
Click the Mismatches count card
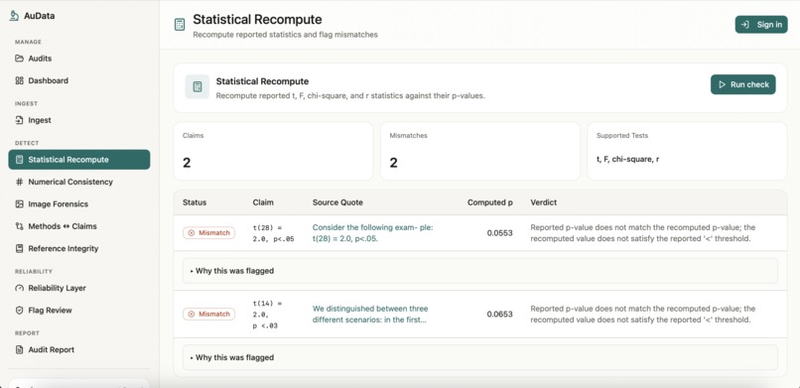pyautogui.click(x=480, y=151)
